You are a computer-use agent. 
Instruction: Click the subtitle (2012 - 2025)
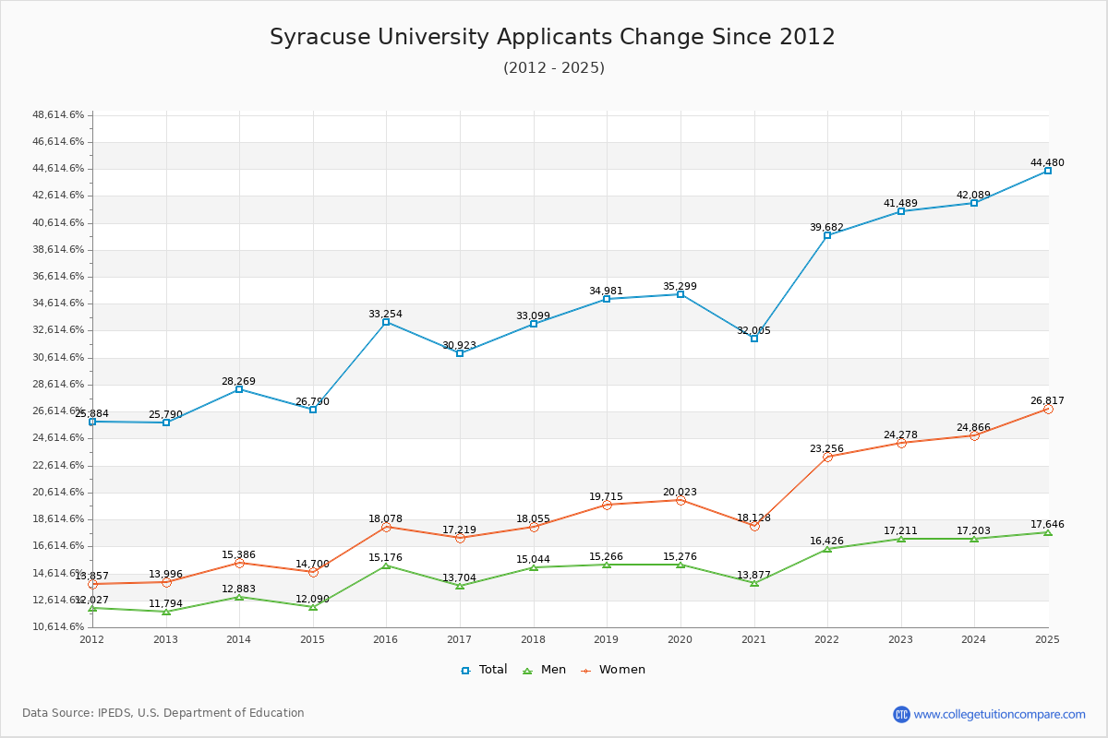[x=554, y=67]
